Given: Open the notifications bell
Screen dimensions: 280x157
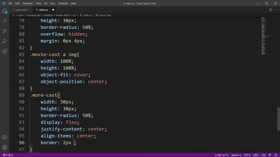Looking at the screenshot, I should point(276,155).
